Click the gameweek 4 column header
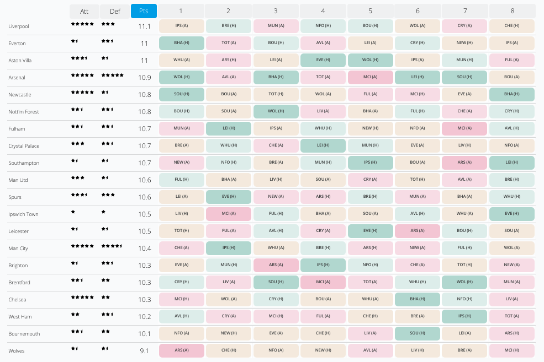Screen dimensions: 544x362 [323, 11]
